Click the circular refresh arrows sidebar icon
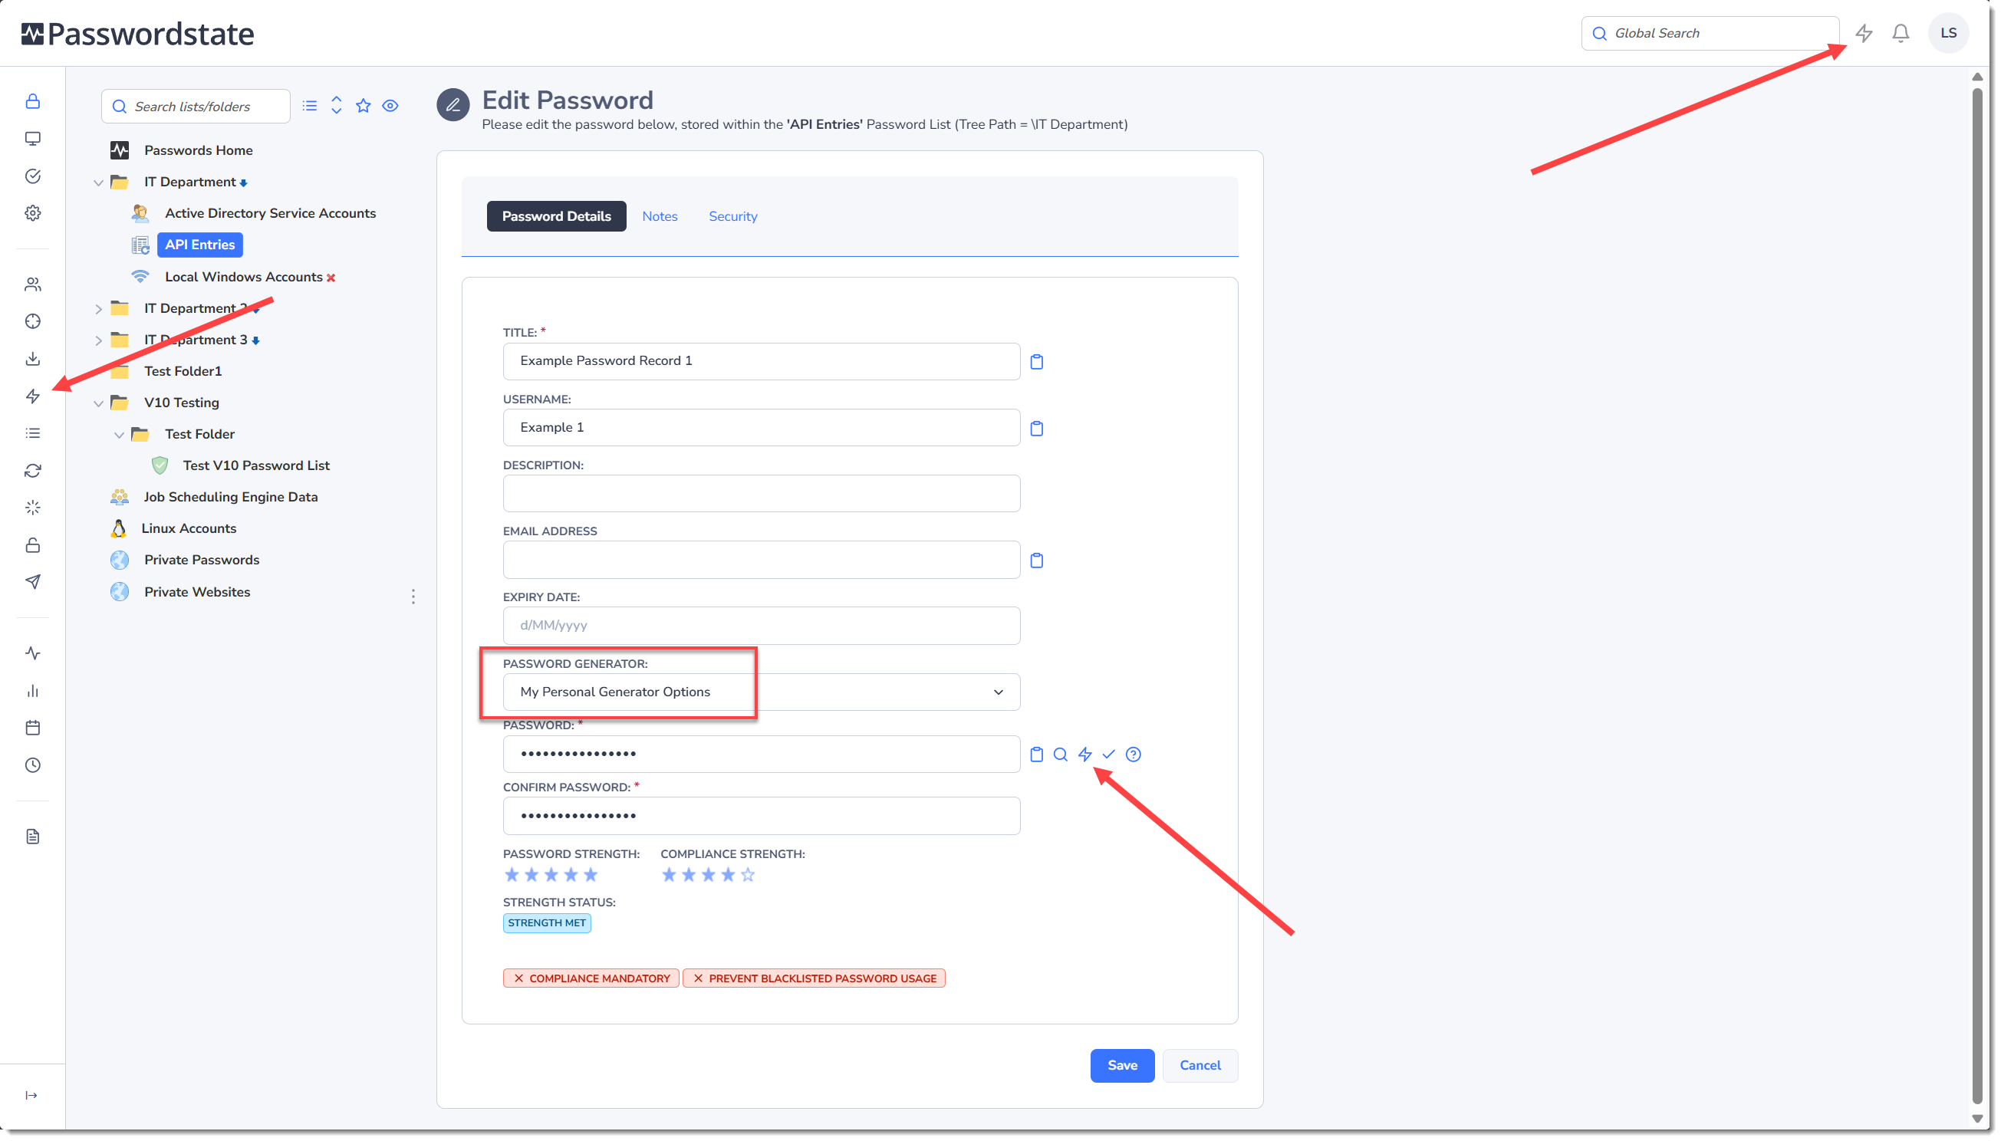 pyautogui.click(x=33, y=471)
